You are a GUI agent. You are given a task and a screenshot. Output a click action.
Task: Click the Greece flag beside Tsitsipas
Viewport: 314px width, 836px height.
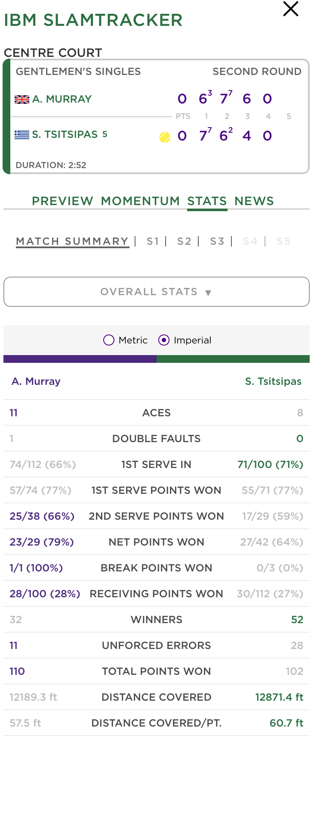(x=22, y=135)
